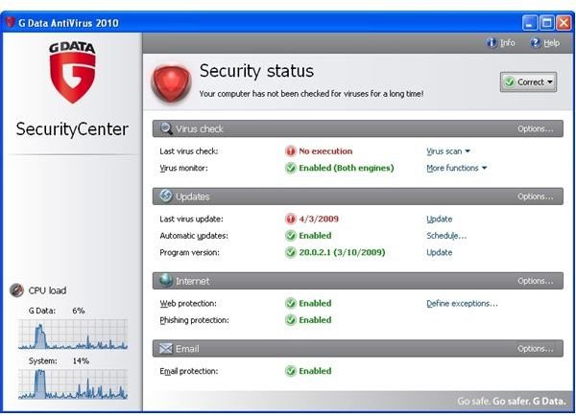Click the Updates globe icon

coord(166,196)
